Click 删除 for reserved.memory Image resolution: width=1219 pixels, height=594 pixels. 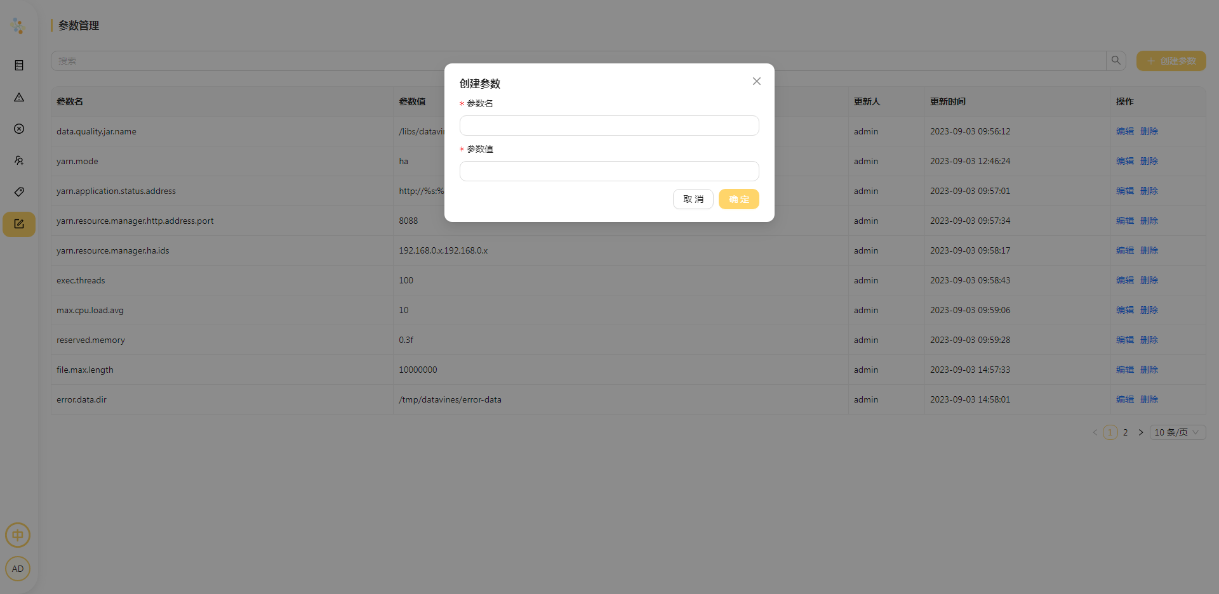(x=1149, y=340)
